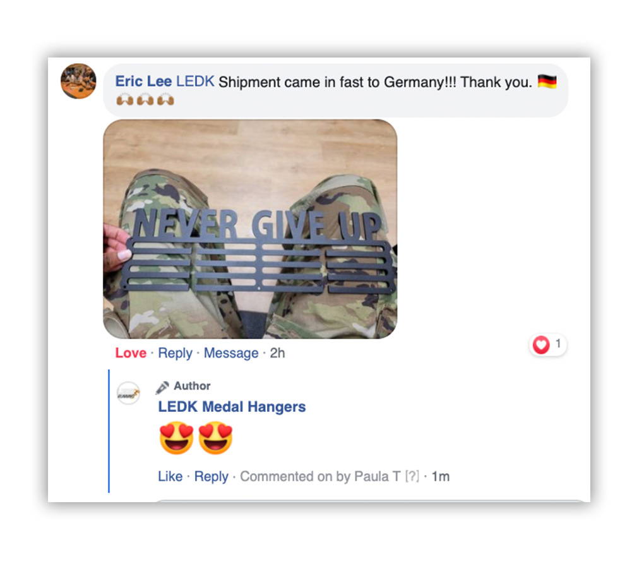Open LEDK Medal Hangers page avatar
Image resolution: width=644 pixels, height=566 pixels.
[x=129, y=393]
